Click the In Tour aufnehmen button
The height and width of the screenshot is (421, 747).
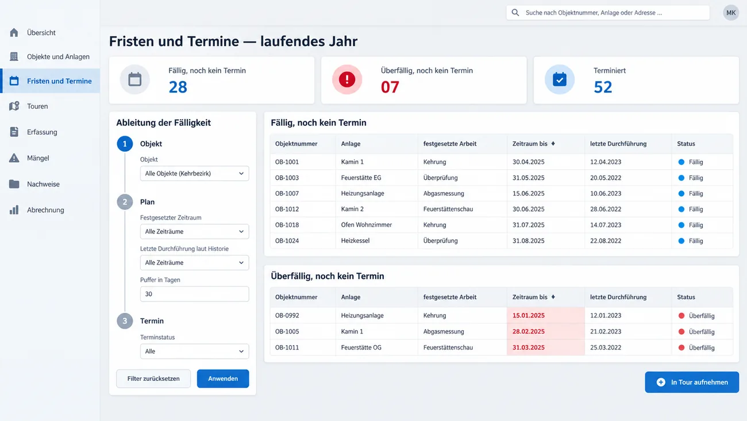[692, 382]
